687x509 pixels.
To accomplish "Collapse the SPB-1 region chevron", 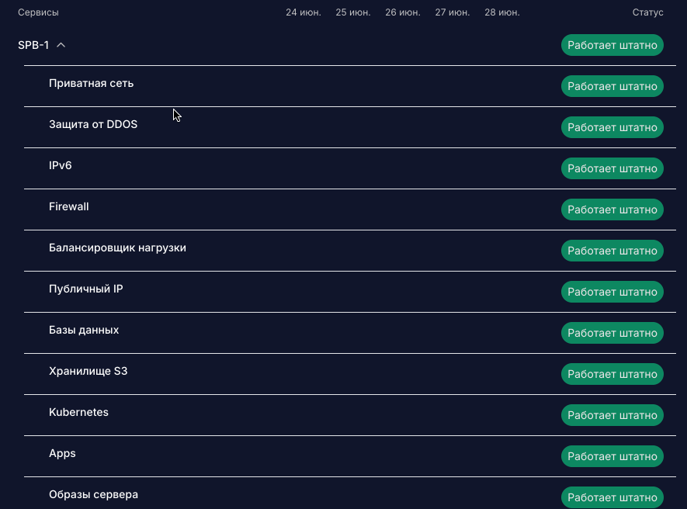I will (61, 45).
